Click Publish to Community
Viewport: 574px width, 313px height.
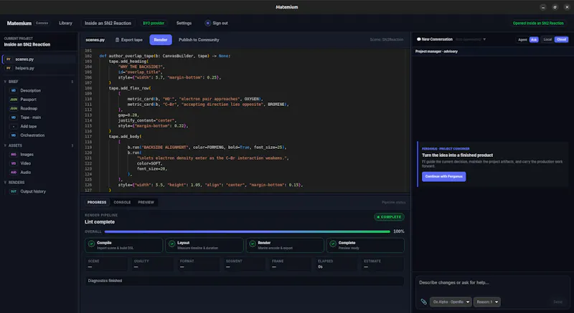(199, 40)
